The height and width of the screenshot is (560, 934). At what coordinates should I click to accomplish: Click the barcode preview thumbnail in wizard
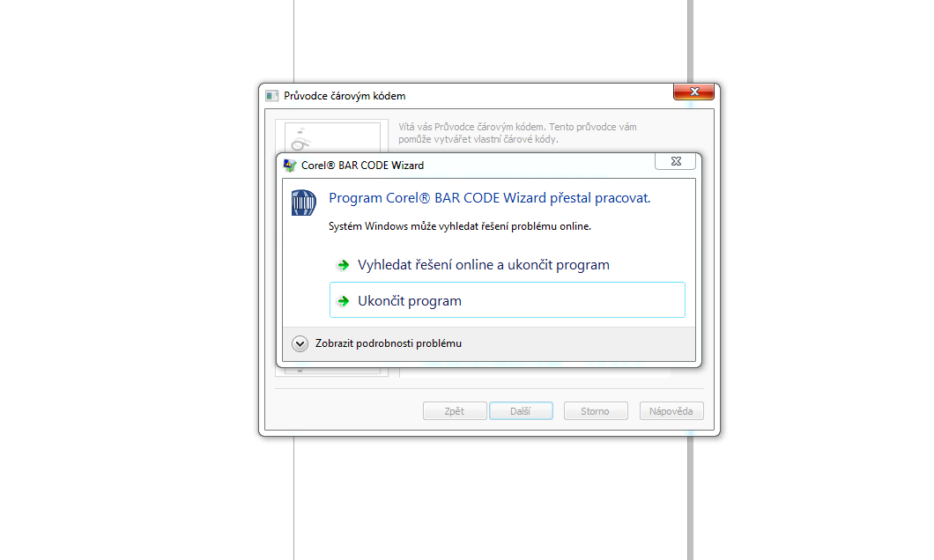(332, 136)
